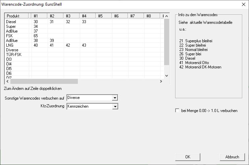Click the vertical scrollbar thumb of the table
This screenshot has height=165, width=249.
[x=166, y=42]
